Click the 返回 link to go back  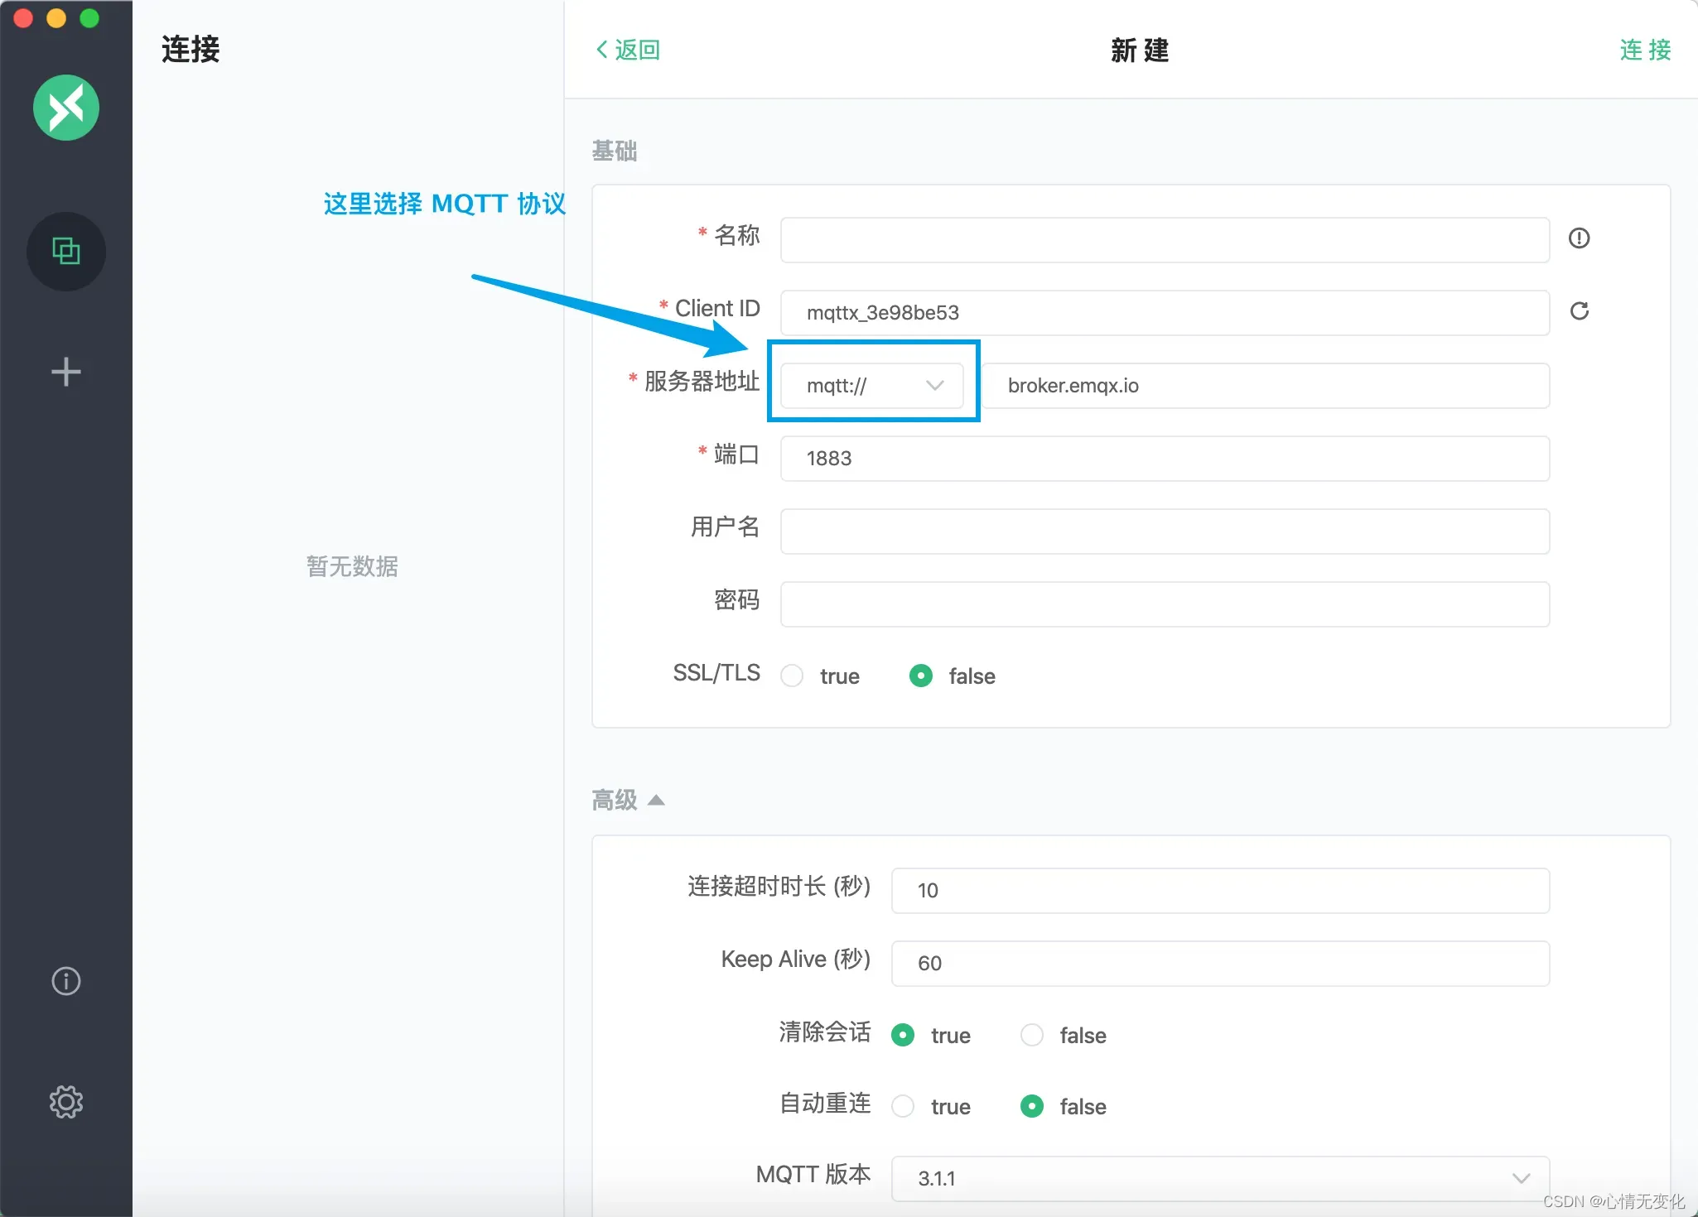636,50
